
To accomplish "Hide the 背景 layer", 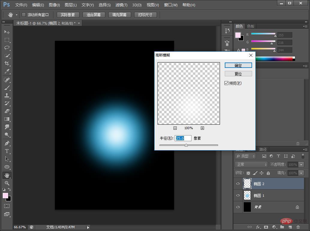I will [x=238, y=207].
